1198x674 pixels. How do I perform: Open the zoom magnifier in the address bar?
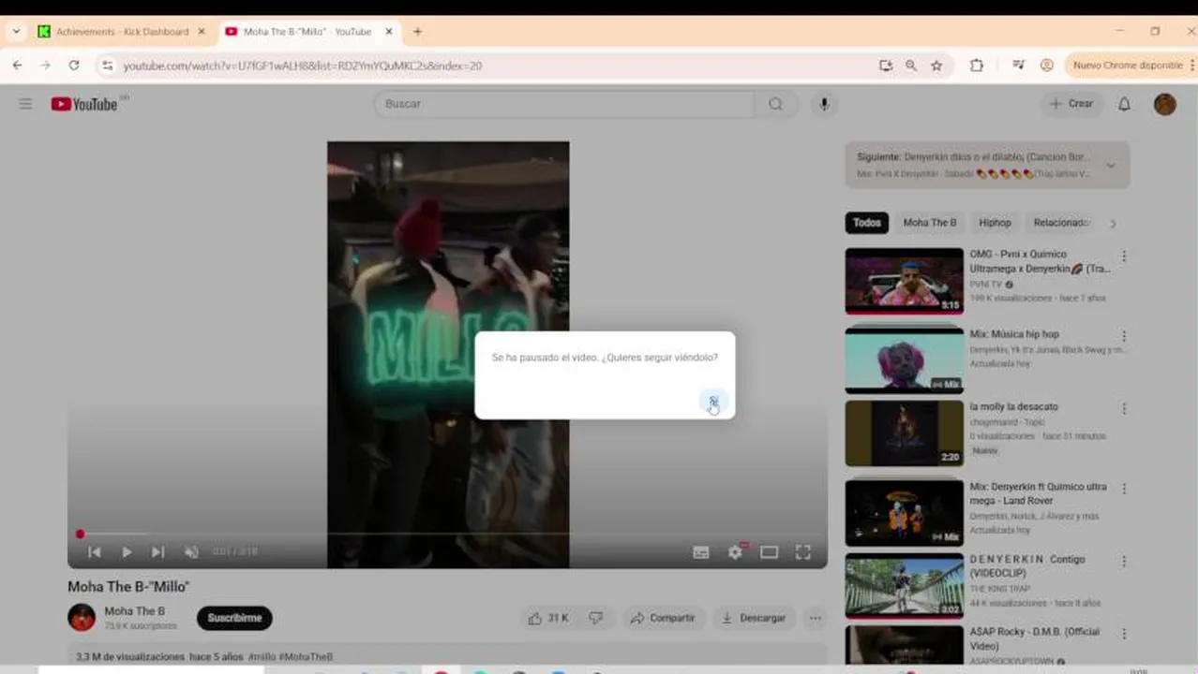pyautogui.click(x=911, y=66)
